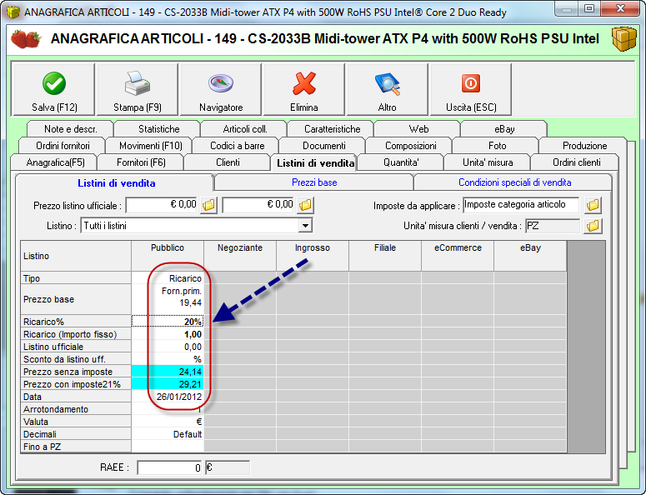Click the Uscita (ESC) power button

click(x=471, y=89)
